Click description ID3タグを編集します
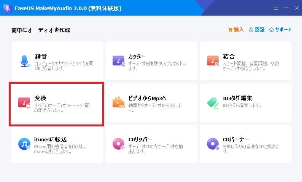Viewport: 302px width, 182px height. [x=242, y=105]
